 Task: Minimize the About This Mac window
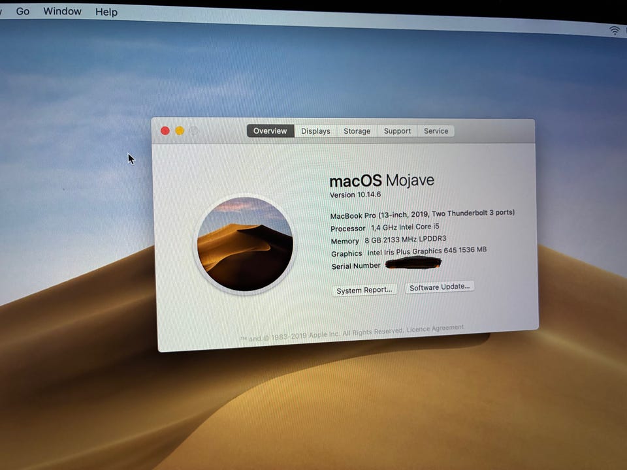pyautogui.click(x=180, y=131)
